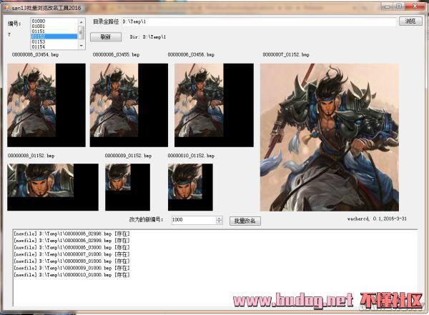The height and width of the screenshot is (315, 429).
Task: Increase new number with the up spinner
Action: tap(220, 218)
